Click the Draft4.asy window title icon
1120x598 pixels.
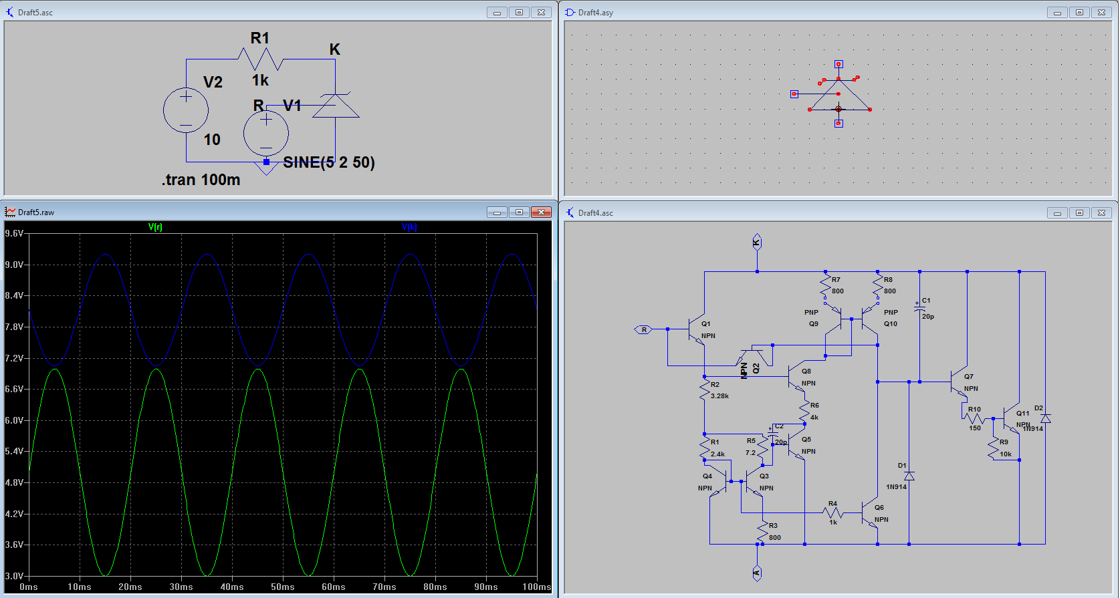pos(570,12)
